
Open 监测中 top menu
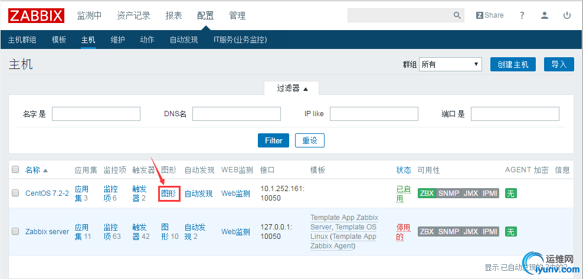(x=89, y=15)
